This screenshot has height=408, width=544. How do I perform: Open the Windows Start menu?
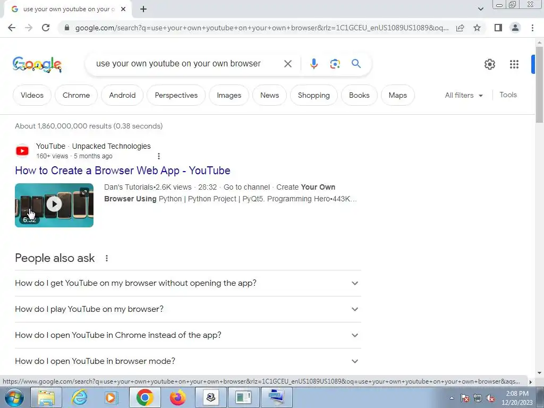[x=14, y=397]
